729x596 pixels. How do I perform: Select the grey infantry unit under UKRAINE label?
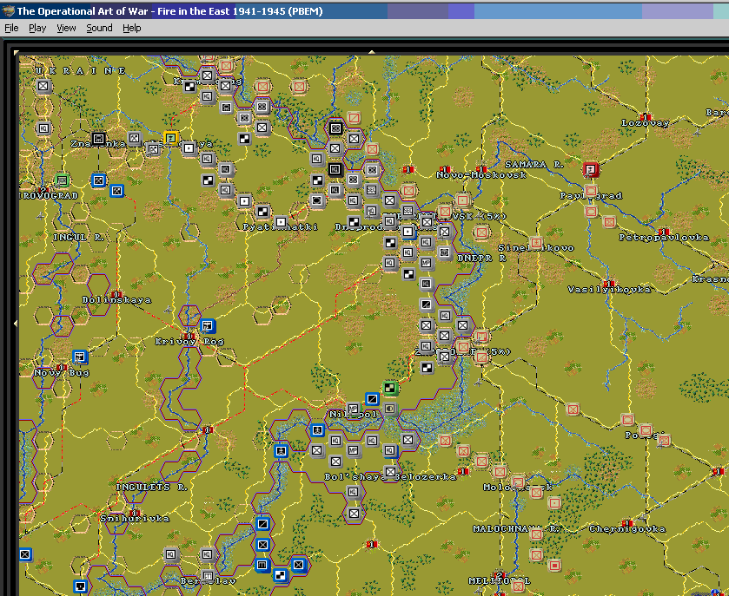pos(43,86)
